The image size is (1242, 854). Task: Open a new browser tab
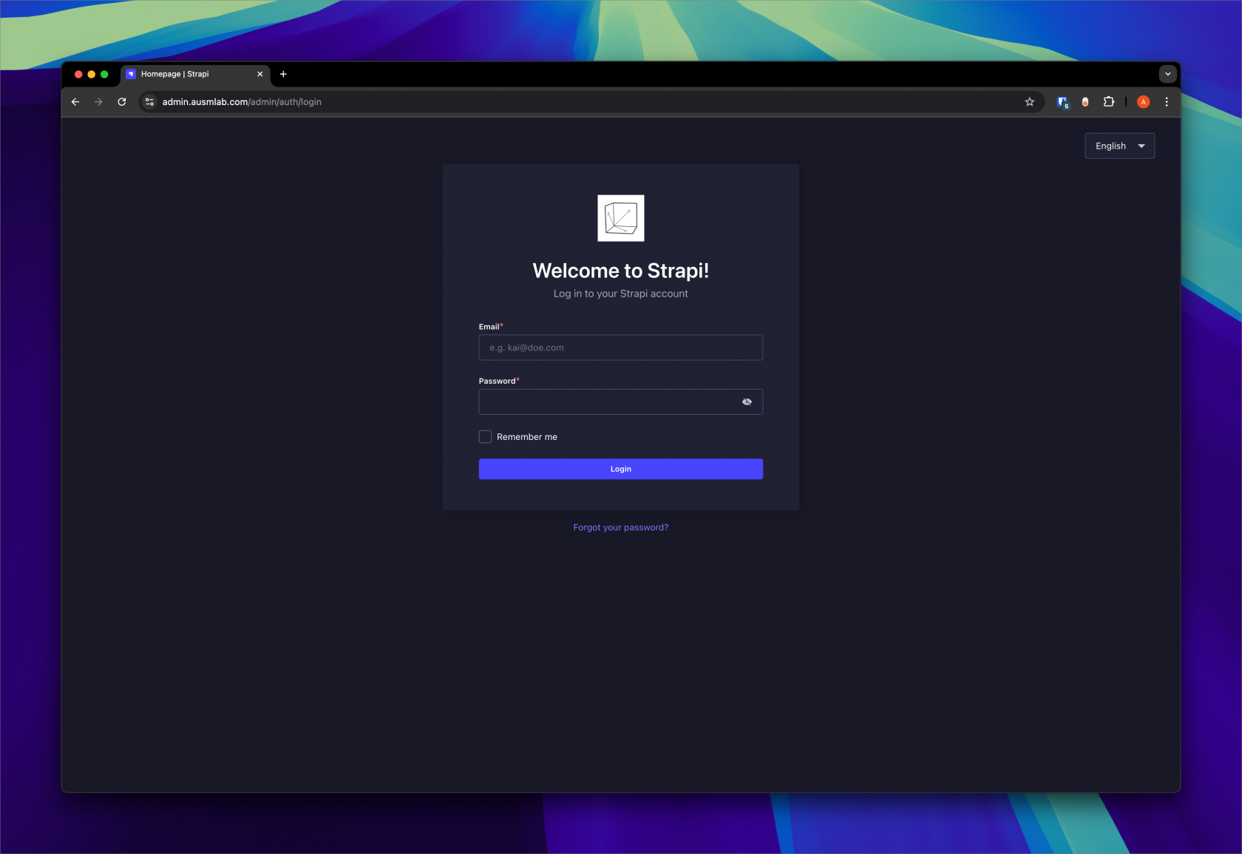click(x=283, y=74)
